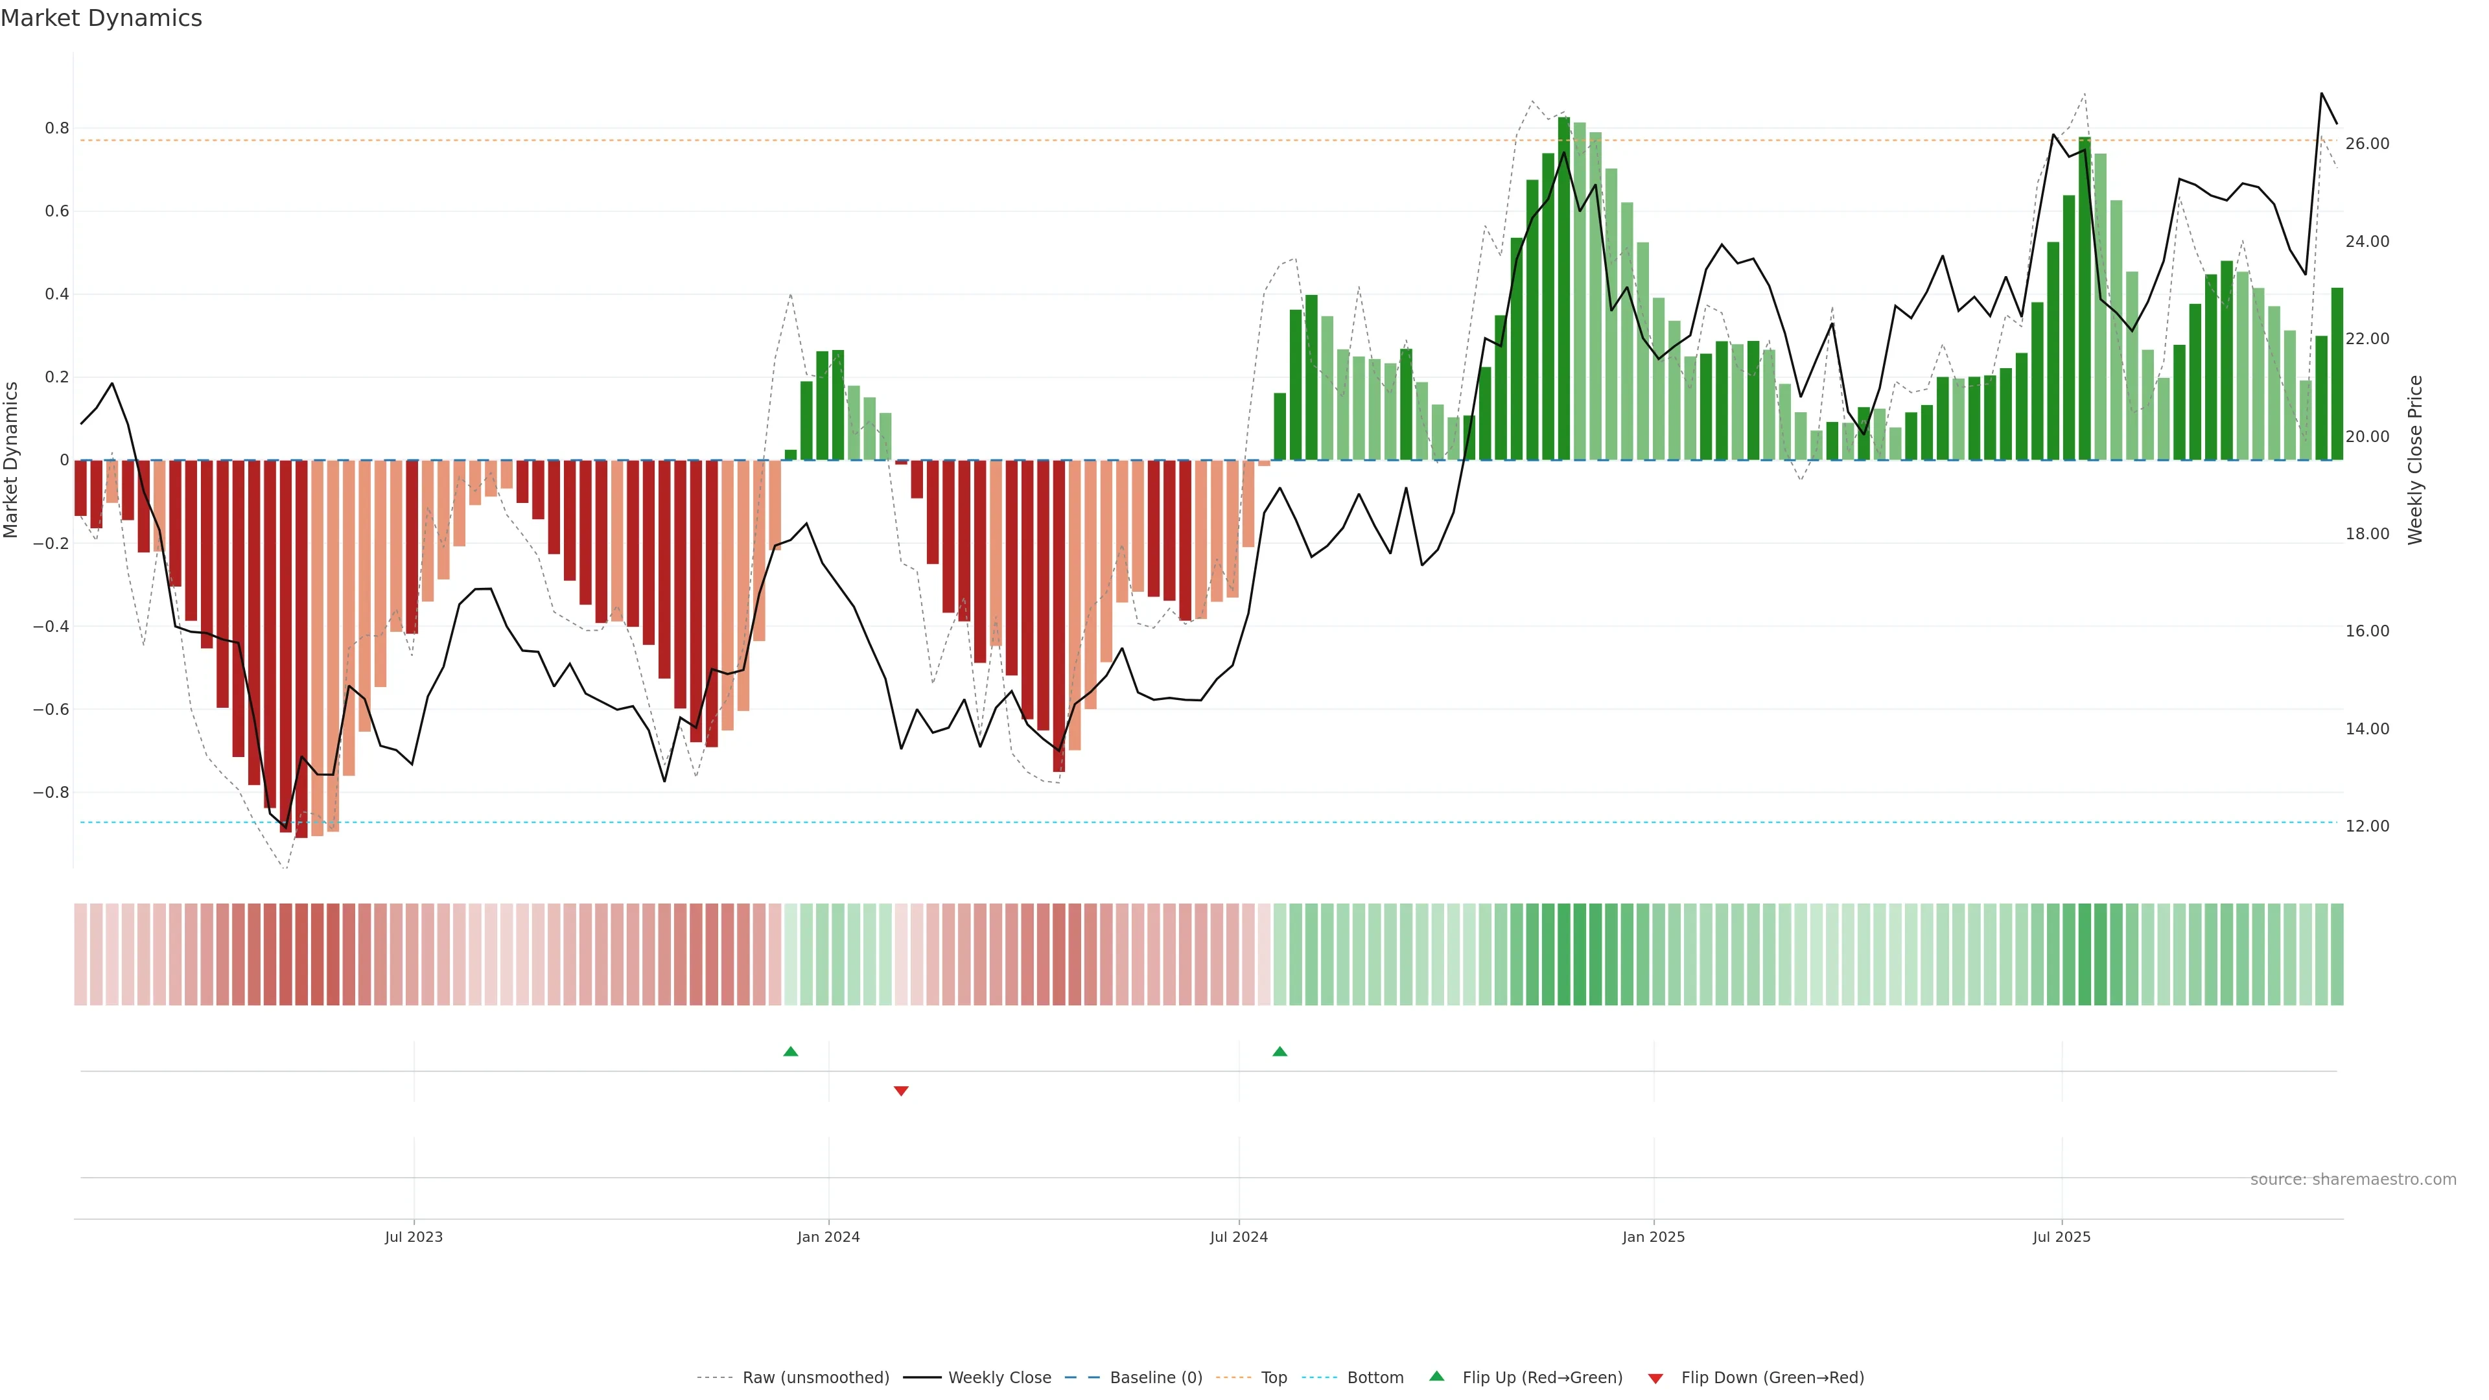Hide the Top threshold legend item

1272,1377
